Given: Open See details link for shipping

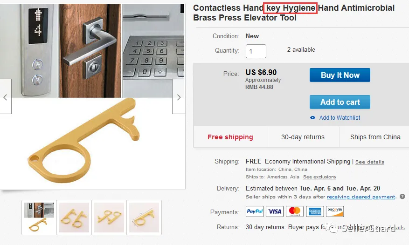Looking at the screenshot, I should 370,162.
